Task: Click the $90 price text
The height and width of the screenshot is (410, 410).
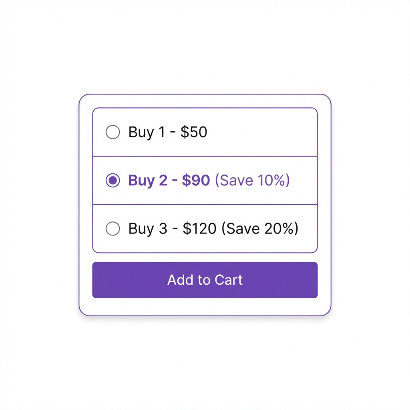Action: click(x=197, y=180)
